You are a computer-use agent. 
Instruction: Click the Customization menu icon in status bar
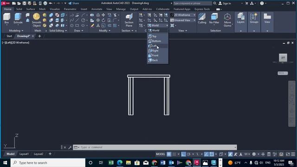tap(293, 154)
